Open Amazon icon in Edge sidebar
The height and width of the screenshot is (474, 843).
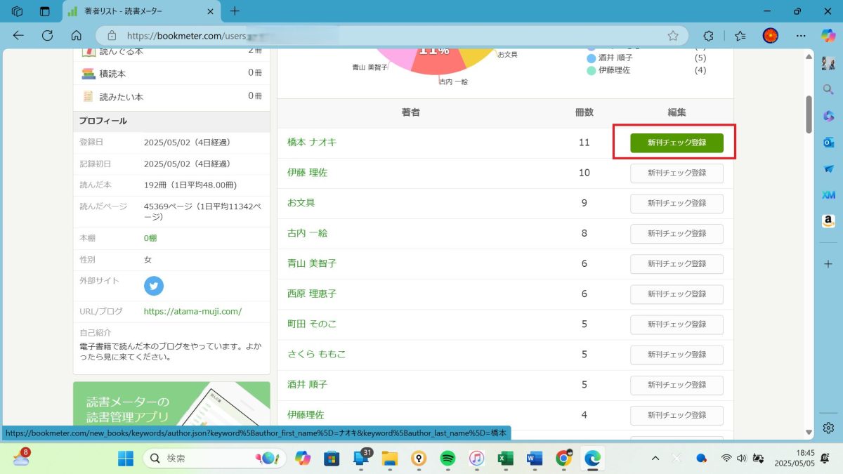[828, 221]
